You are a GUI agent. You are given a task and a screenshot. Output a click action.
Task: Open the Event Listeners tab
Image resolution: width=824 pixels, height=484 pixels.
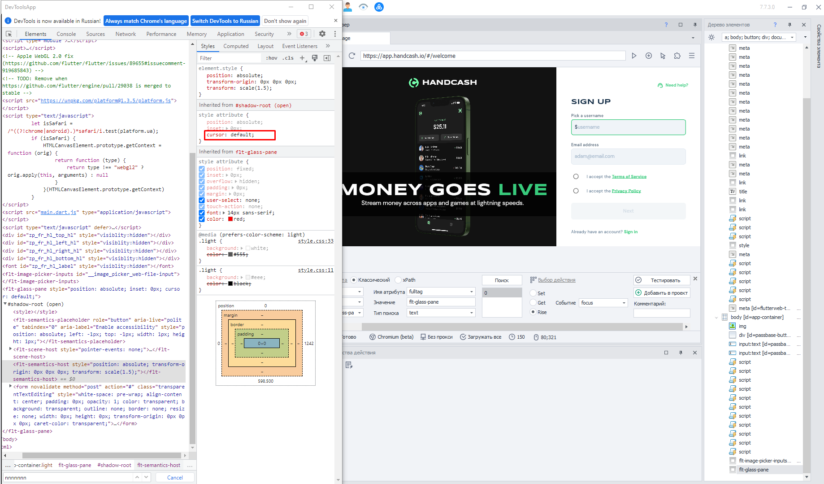tap(299, 46)
